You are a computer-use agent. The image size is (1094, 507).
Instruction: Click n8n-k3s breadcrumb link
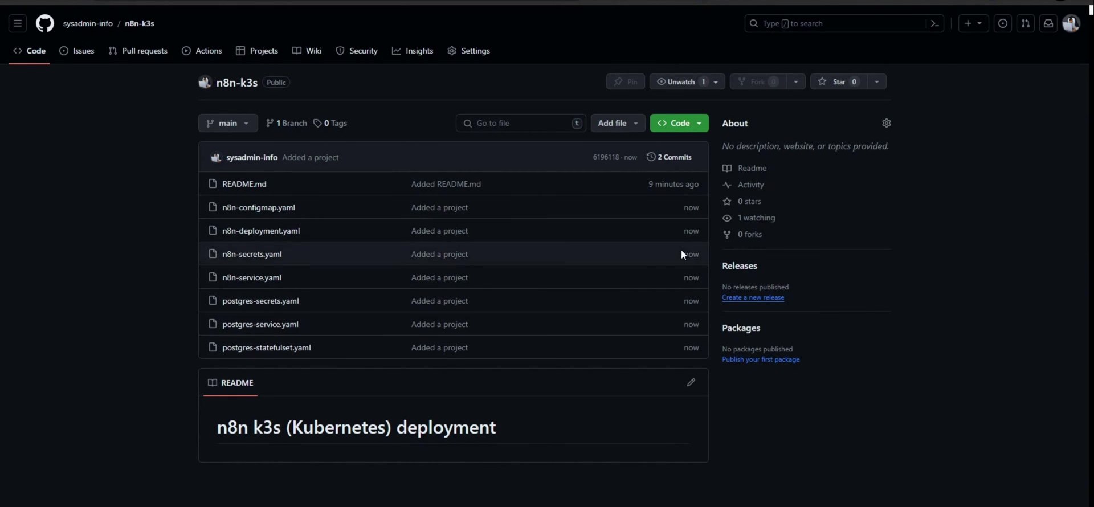pos(140,23)
